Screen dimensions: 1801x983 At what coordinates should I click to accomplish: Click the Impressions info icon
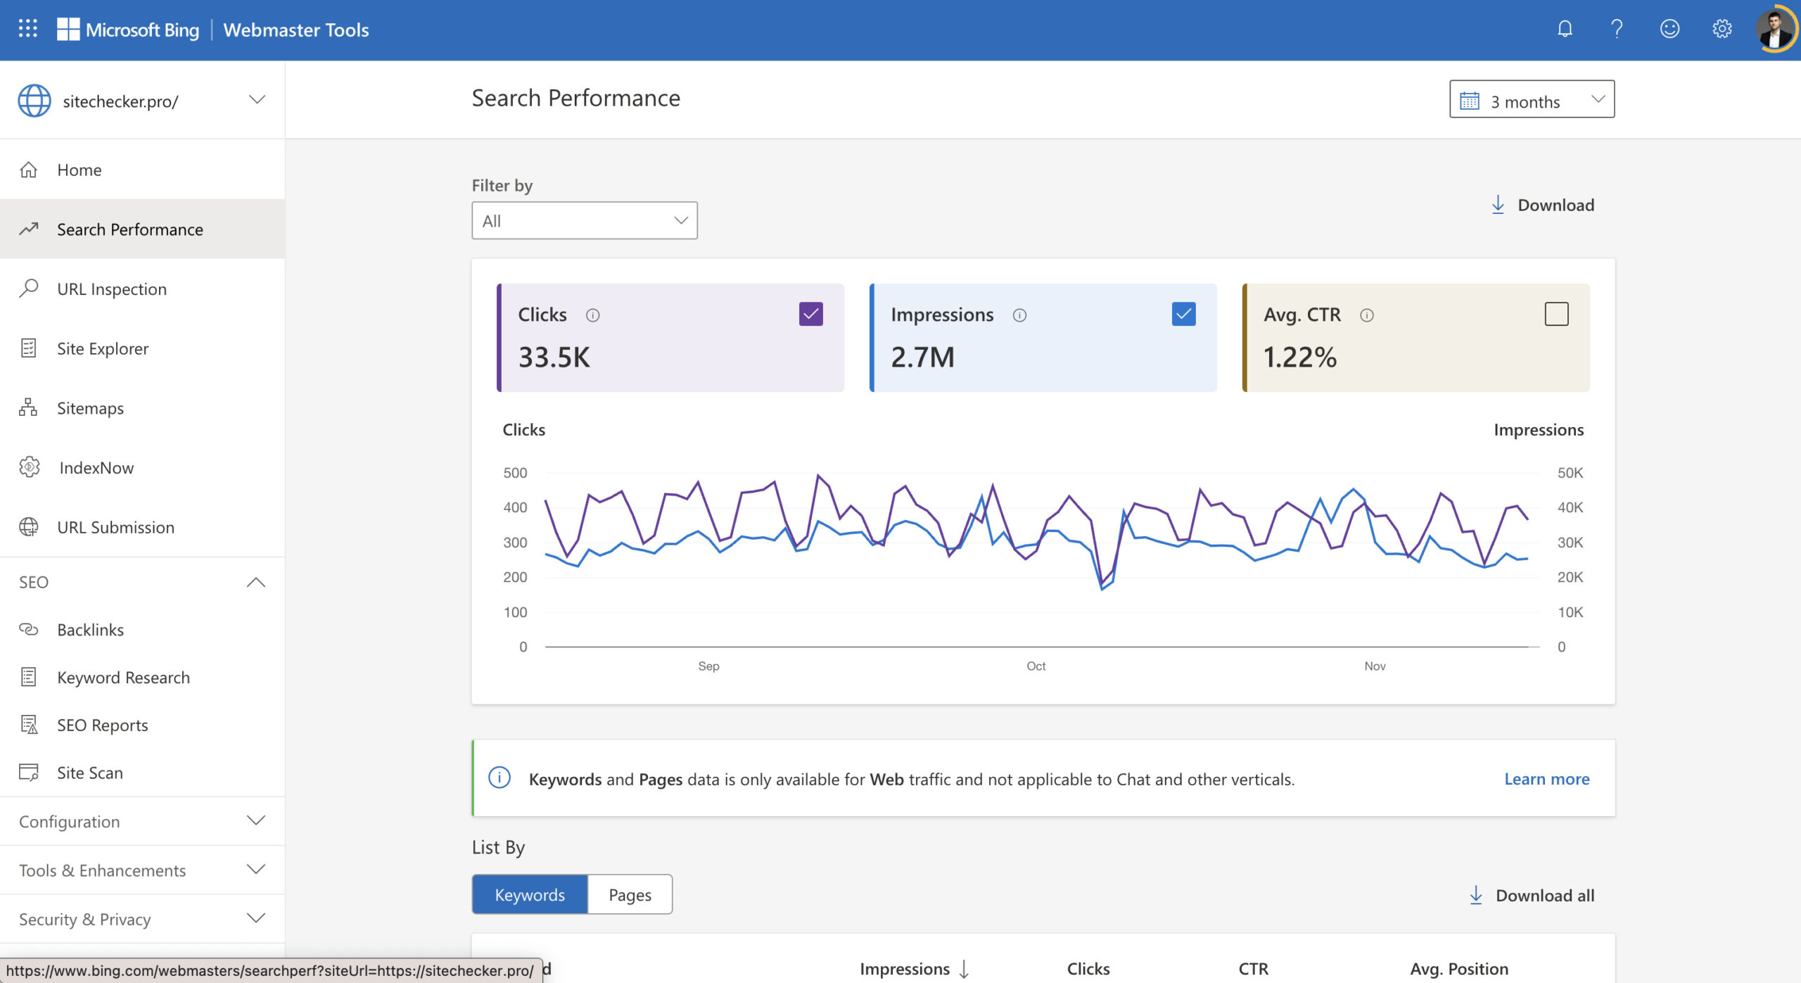[x=1019, y=315]
